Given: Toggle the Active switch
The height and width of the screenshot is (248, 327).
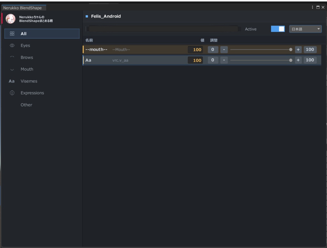Looking at the screenshot, I should (278, 29).
